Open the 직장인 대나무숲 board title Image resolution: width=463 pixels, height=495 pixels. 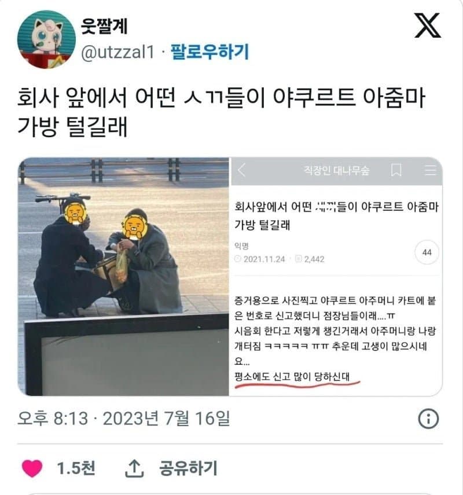(x=336, y=170)
